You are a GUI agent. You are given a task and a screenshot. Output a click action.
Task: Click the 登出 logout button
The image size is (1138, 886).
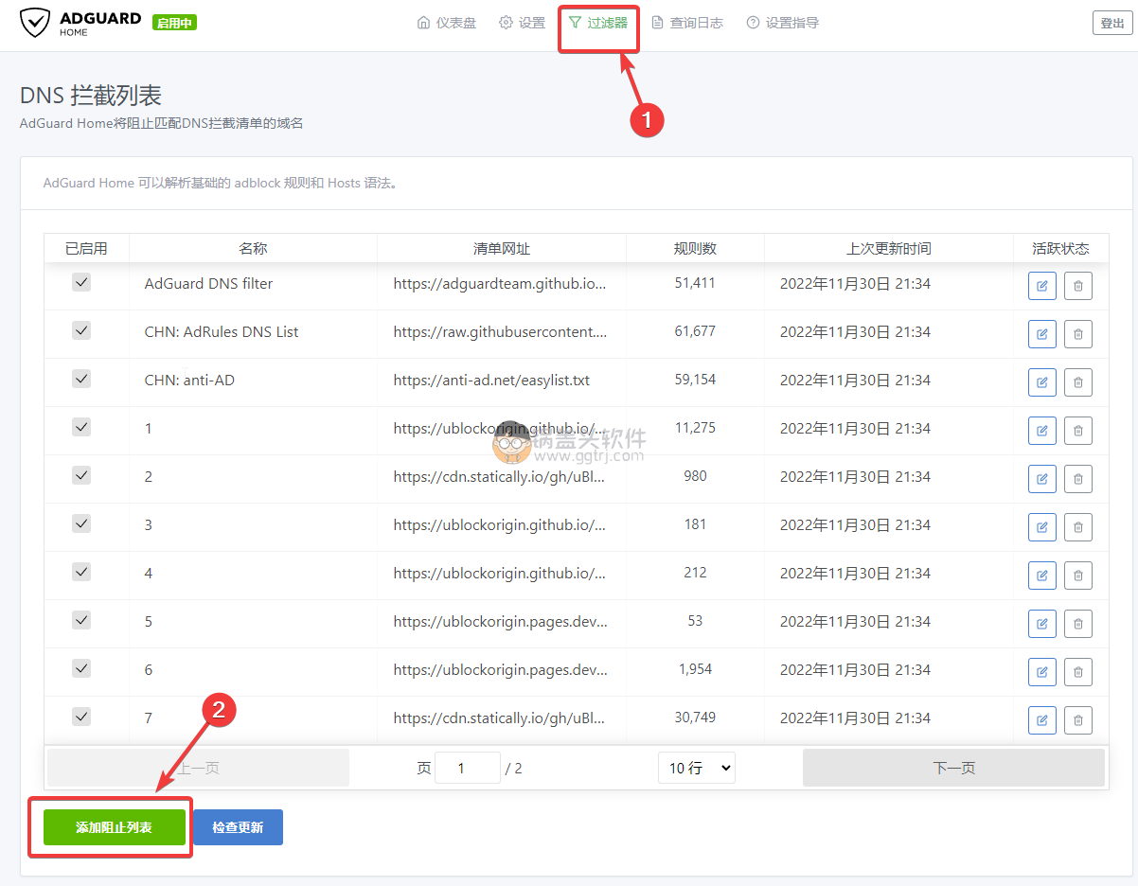[1112, 24]
